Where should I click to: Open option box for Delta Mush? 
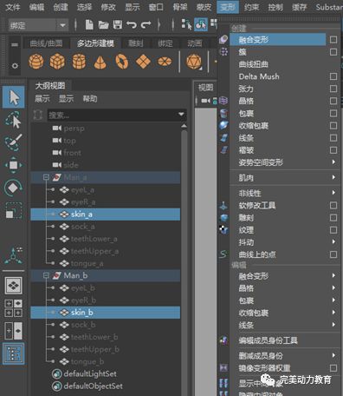pyautogui.click(x=333, y=76)
